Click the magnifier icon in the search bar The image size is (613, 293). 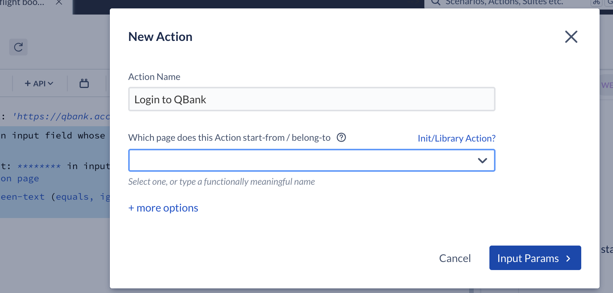point(436,2)
